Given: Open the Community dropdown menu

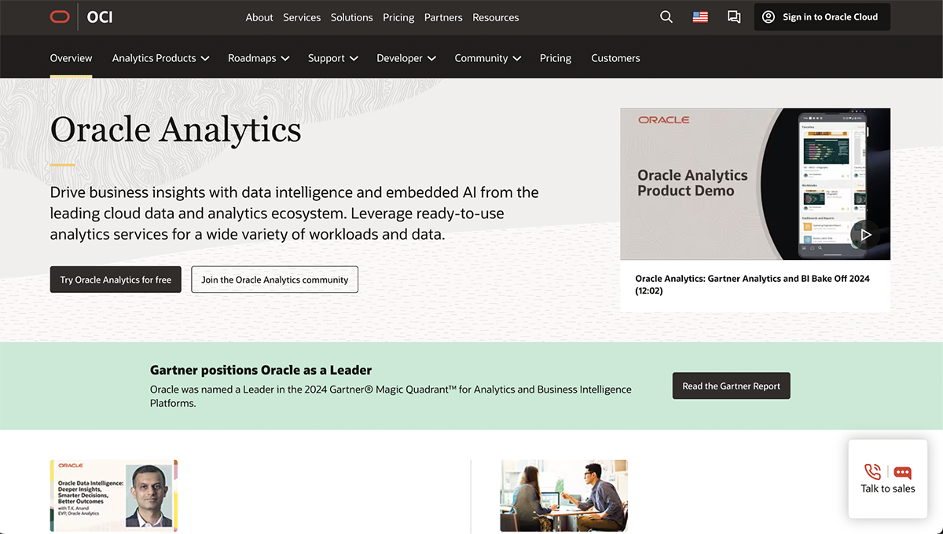Looking at the screenshot, I should click(x=487, y=58).
